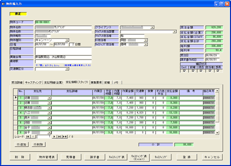Click the ｷｬｽﾃｨﾝｸﾞ表(Excel) button

click(x=139, y=158)
